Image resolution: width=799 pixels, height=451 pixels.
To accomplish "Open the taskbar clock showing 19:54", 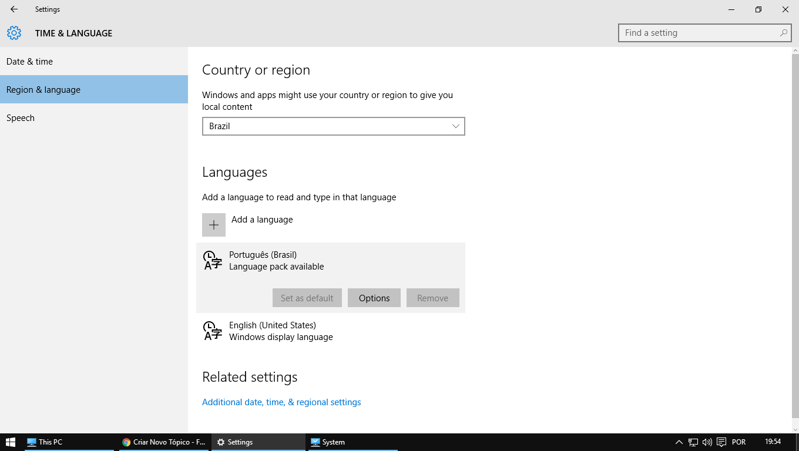I will click(773, 442).
